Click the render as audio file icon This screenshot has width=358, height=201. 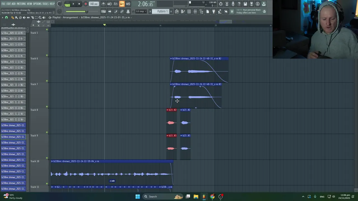pos(251,4)
